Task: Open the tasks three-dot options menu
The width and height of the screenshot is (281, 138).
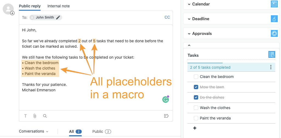Action: click(x=271, y=67)
